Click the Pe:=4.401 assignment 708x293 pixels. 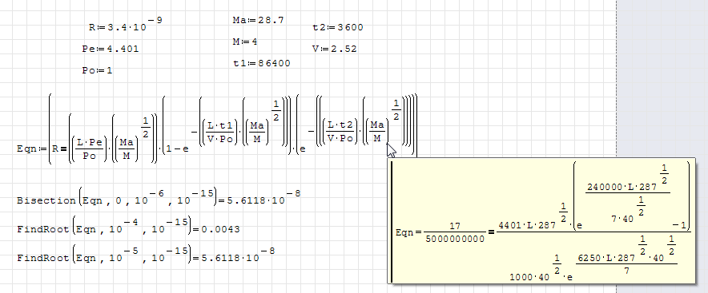[111, 49]
